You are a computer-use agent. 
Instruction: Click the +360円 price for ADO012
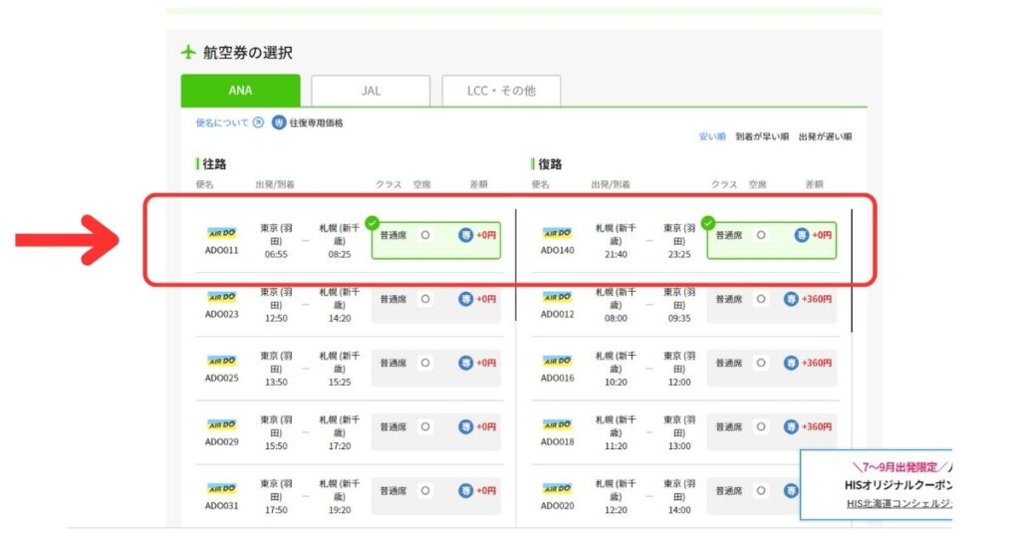[817, 299]
